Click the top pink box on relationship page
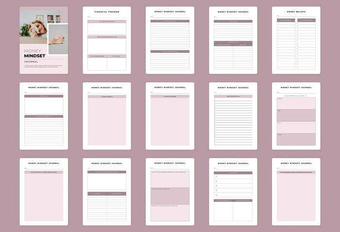The image size is (340, 232). click(x=296, y=103)
